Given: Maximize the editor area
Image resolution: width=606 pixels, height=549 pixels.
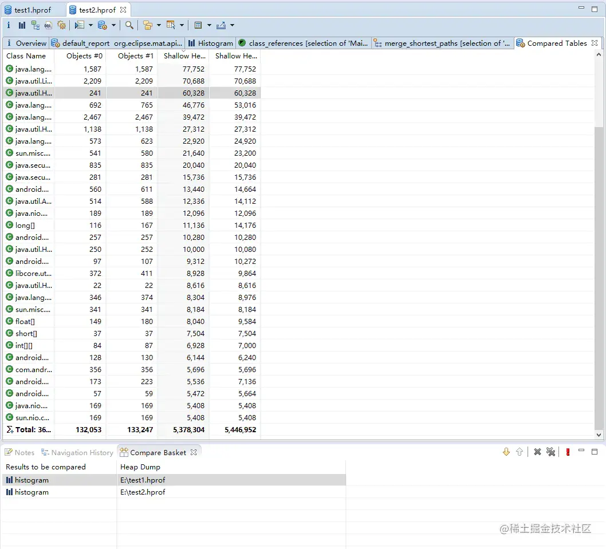Looking at the screenshot, I should click(x=595, y=9).
